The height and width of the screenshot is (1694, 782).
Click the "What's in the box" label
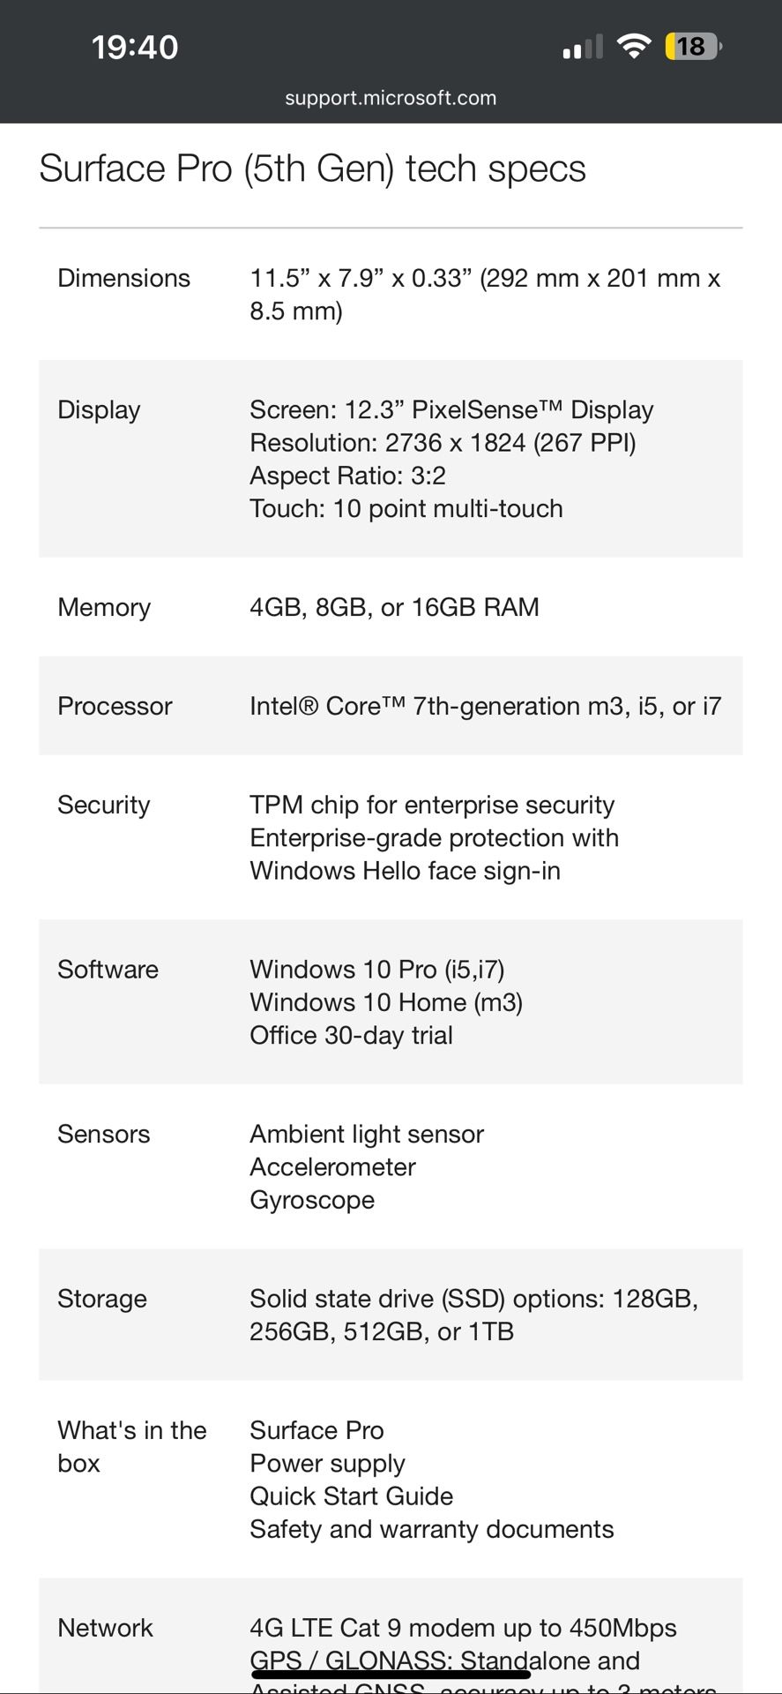pos(131,1446)
